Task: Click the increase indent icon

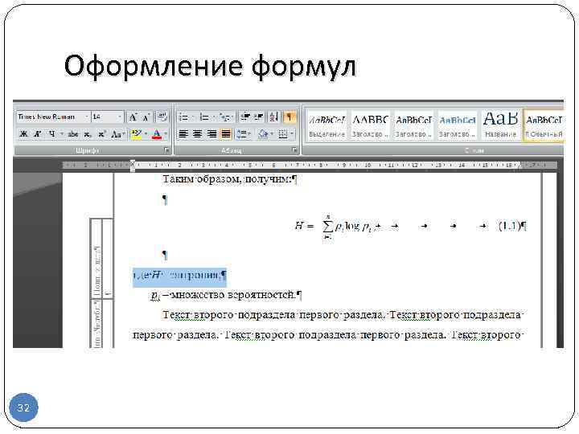Action: (258, 117)
